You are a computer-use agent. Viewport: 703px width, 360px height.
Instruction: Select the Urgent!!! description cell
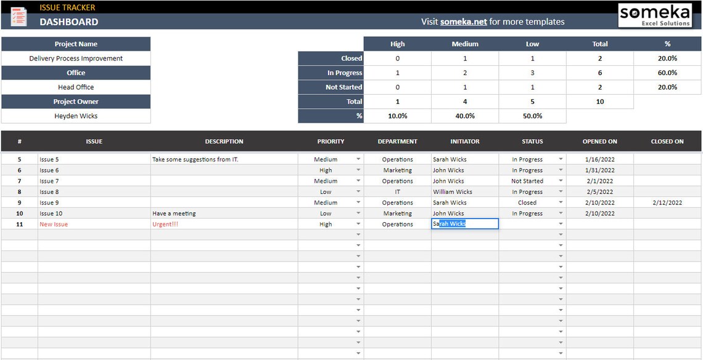pyautogui.click(x=165, y=223)
